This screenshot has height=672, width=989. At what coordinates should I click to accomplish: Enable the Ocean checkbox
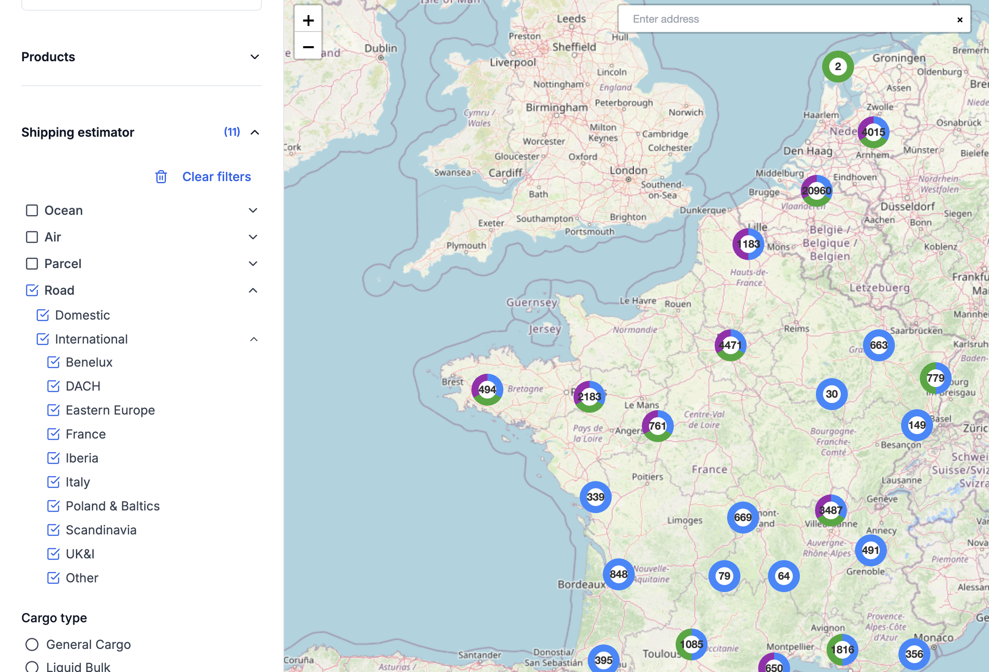coord(32,210)
